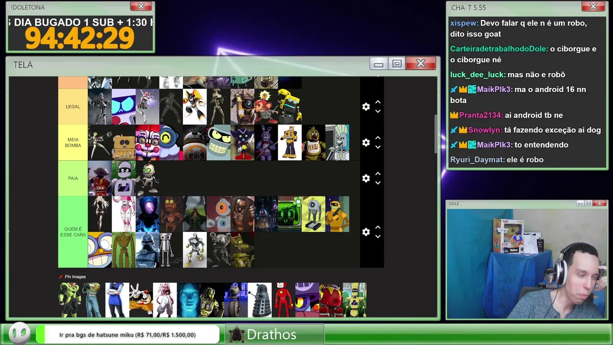This screenshot has width=613, height=345.
Task: Click the PAIA tier label
Action: 73,178
